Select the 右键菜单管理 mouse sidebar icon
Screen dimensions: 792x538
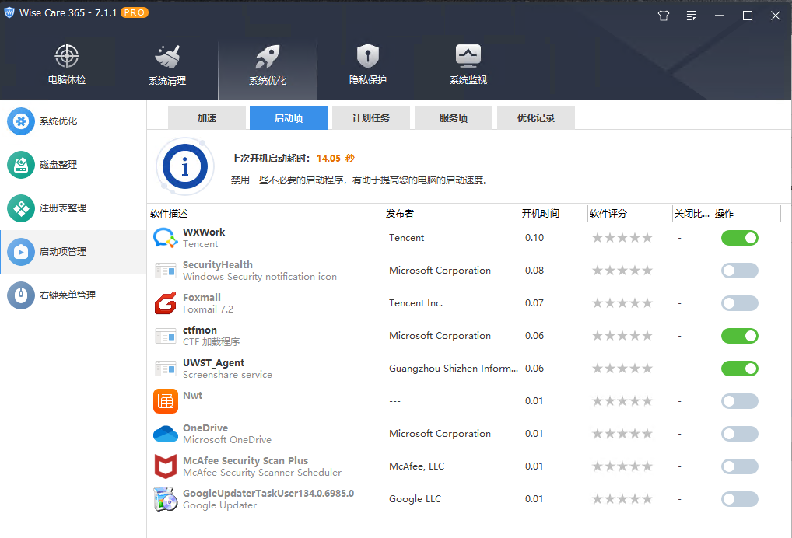click(21, 295)
